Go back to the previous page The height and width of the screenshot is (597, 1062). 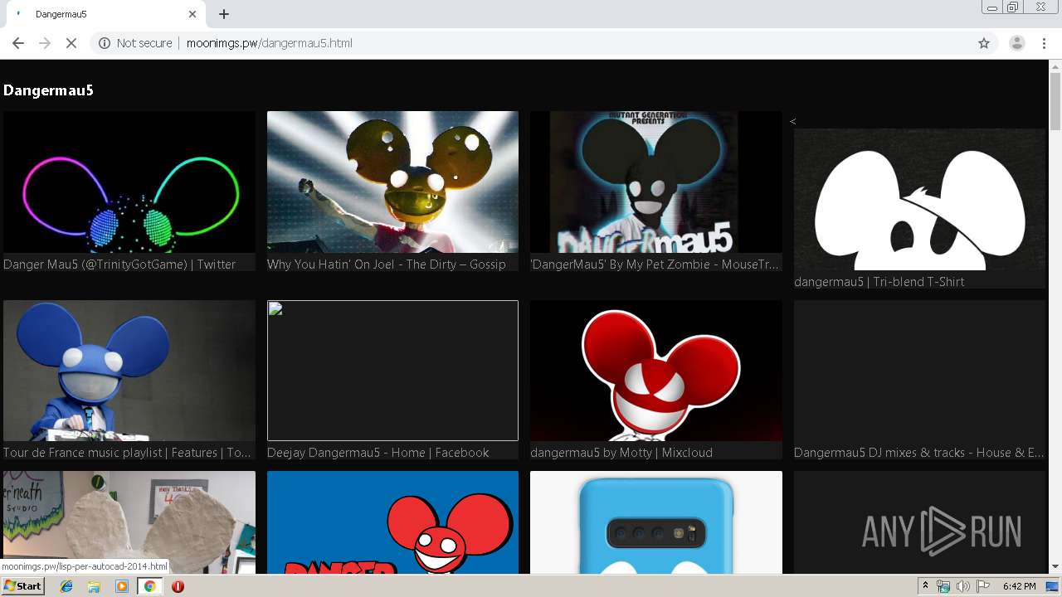(18, 43)
